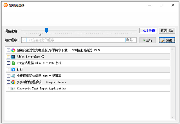This screenshot has width=180, height=124.
Task: Click the 超级变速器 app logo icon
Action: [6, 5]
